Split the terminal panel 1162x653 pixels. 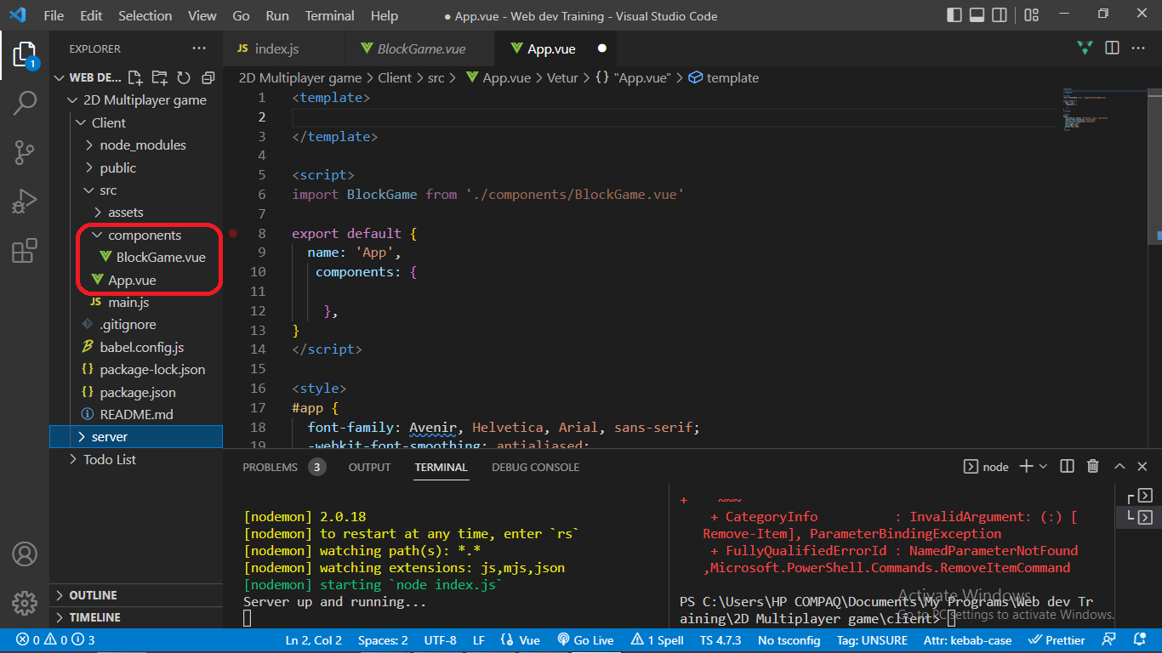coord(1068,466)
